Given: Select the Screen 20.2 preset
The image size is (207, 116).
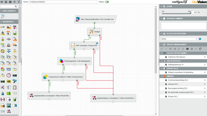Looking at the screenshot, I should (x=183, y=96).
